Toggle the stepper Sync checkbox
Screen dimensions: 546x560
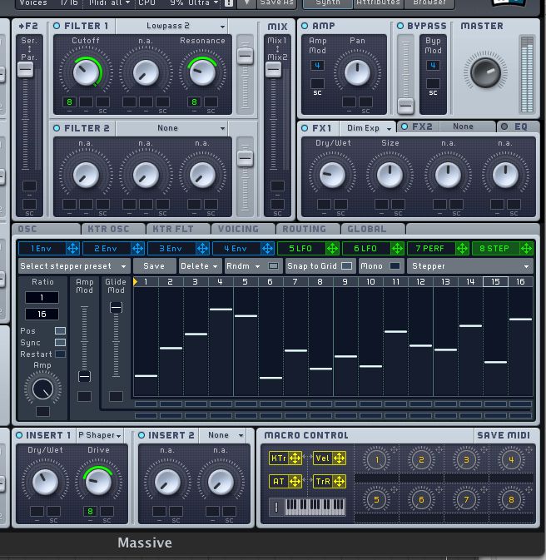pyautogui.click(x=60, y=343)
